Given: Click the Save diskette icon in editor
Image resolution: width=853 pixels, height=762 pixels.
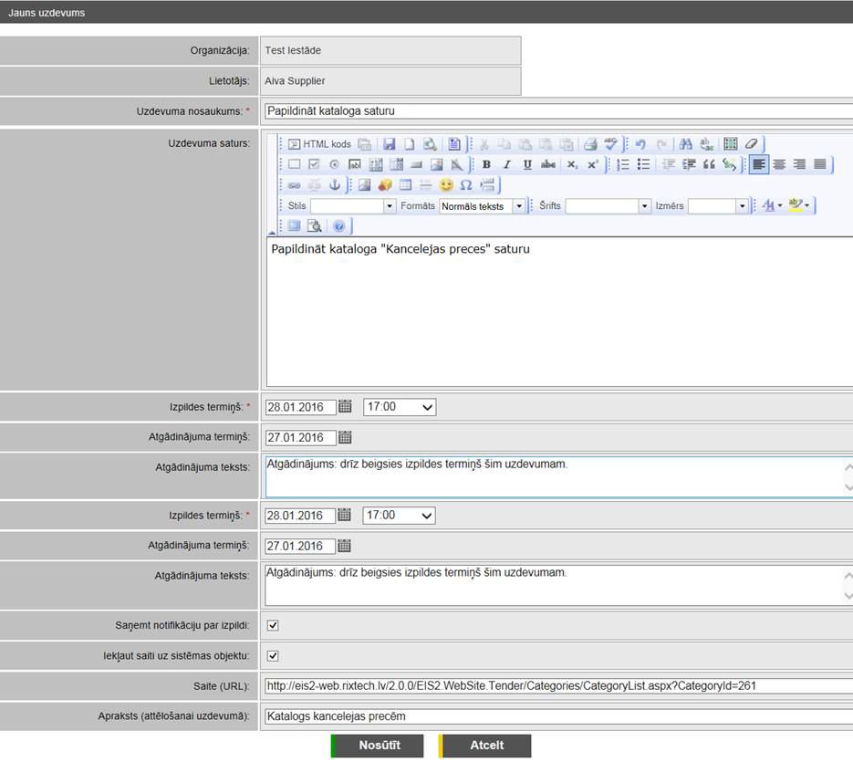Looking at the screenshot, I should 390,144.
